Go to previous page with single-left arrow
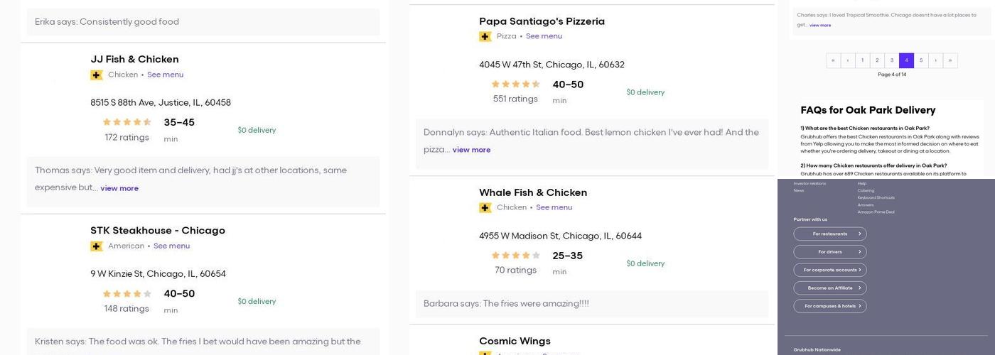Viewport: 995px width, 355px height. pyautogui.click(x=848, y=60)
